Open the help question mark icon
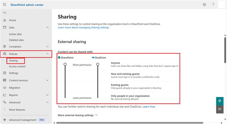 coord(213,5)
